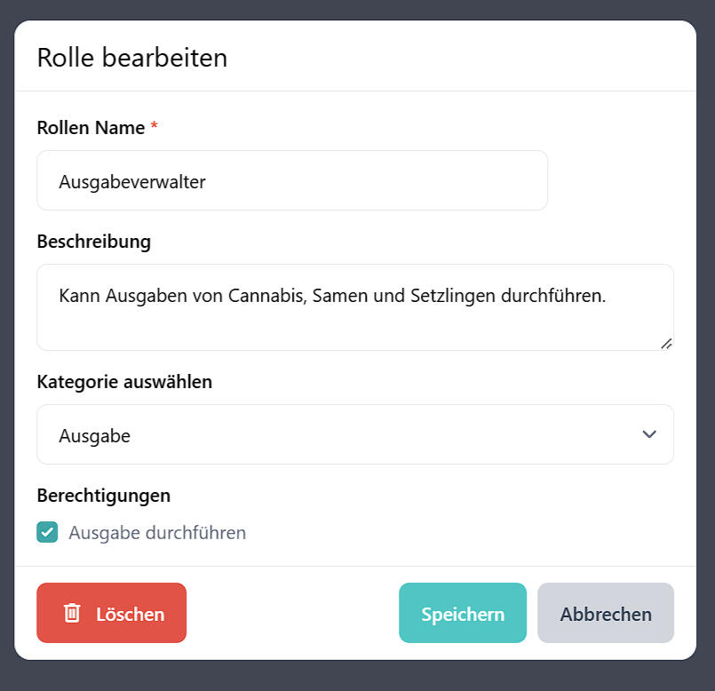The width and height of the screenshot is (715, 691).
Task: Click the dropdown chevron arrow for Kategorie
Action: [x=649, y=434]
